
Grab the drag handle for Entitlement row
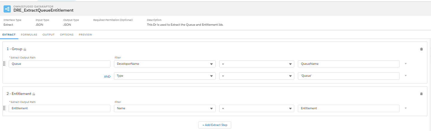click(x=4, y=108)
